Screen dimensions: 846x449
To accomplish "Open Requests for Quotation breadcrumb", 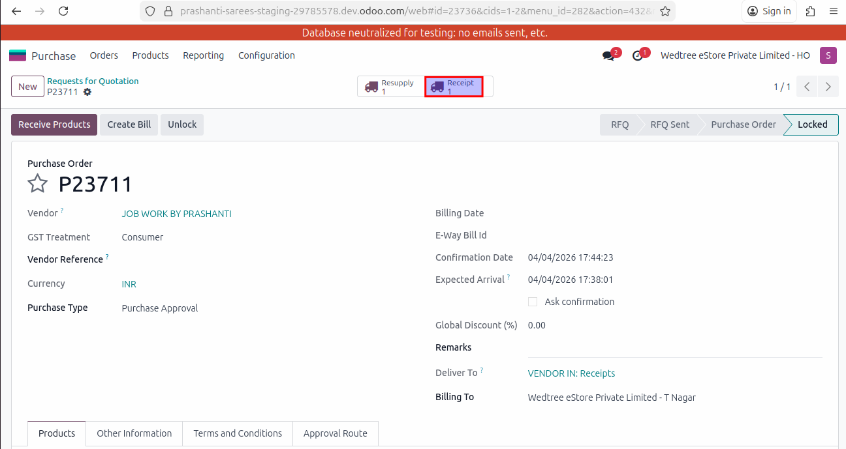I will 93,81.
